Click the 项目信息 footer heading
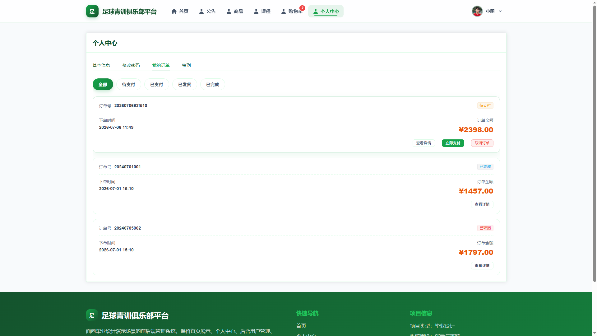This screenshot has height=336, width=597. [x=421, y=313]
